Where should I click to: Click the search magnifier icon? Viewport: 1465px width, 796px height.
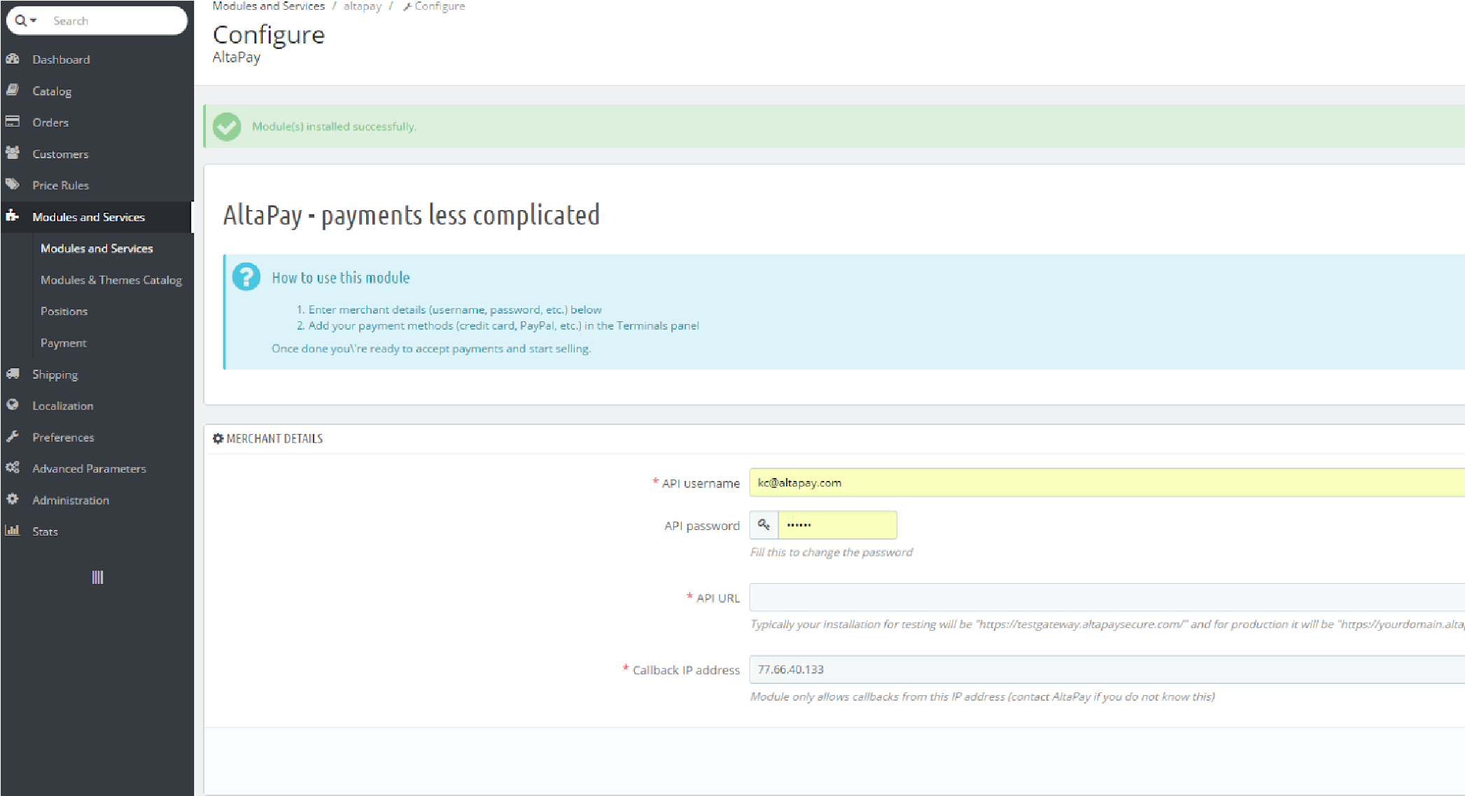tap(20, 21)
